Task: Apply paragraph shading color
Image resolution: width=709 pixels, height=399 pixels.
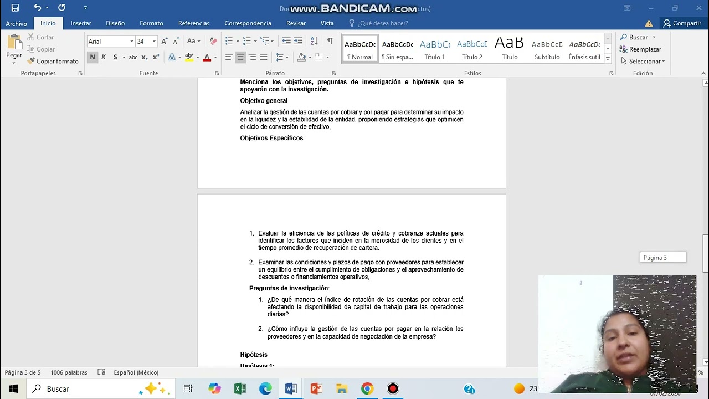Action: tap(302, 57)
